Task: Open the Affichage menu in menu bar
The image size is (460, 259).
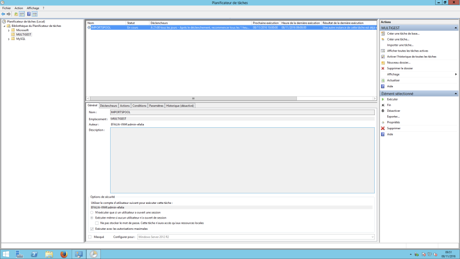Action: [33, 8]
